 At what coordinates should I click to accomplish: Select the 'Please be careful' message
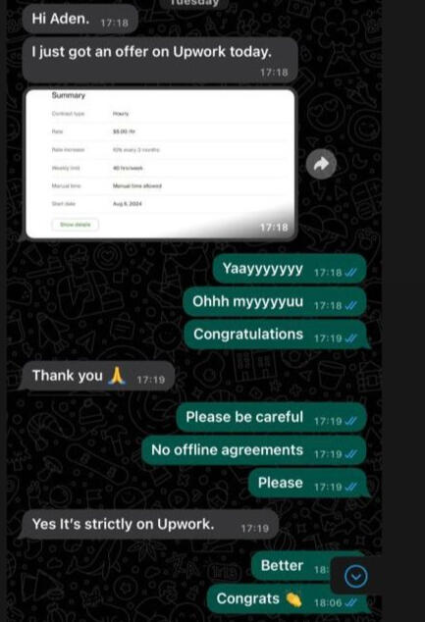[x=272, y=418]
